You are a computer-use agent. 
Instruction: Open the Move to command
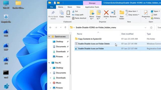tap(92, 15)
